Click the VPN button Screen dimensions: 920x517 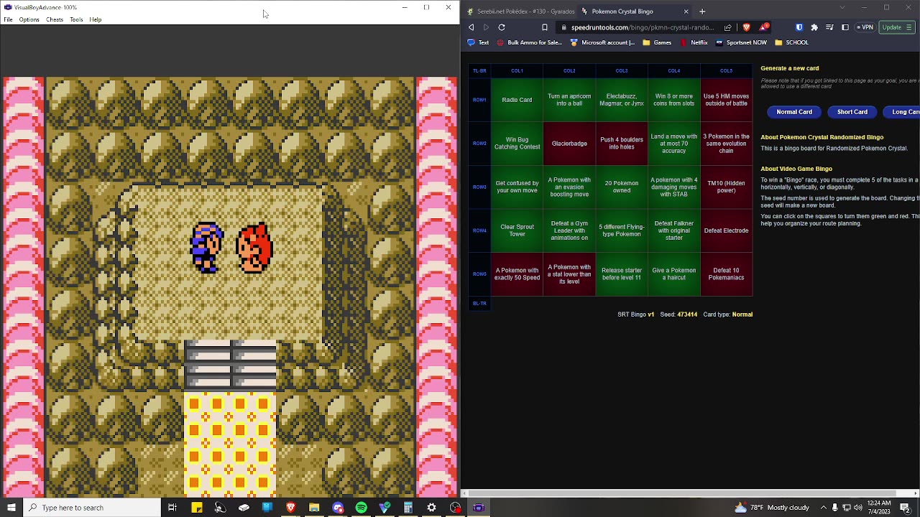[x=865, y=27]
